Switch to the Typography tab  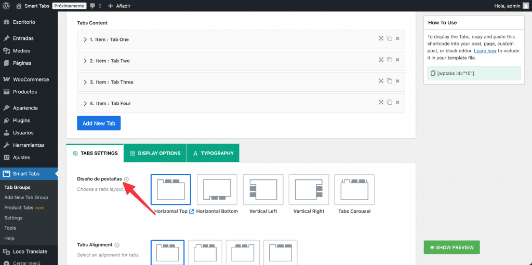point(213,153)
